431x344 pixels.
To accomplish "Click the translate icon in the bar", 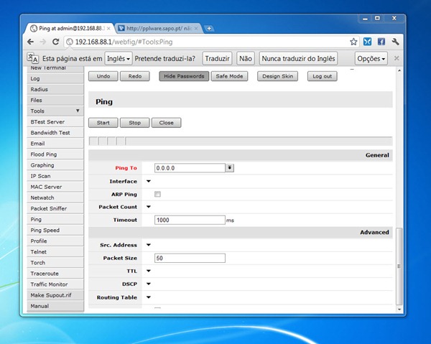I will point(32,57).
